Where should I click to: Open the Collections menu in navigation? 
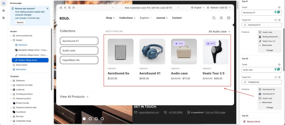(127, 18)
